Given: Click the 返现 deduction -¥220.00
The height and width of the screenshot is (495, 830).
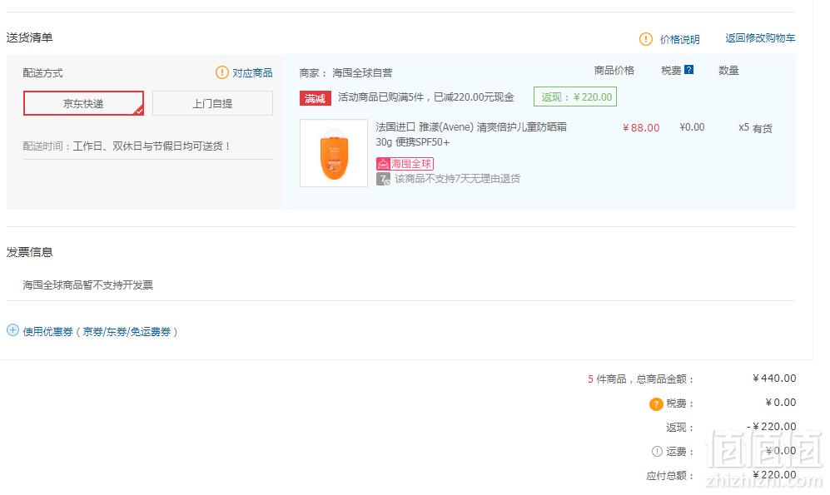Looking at the screenshot, I should 771,426.
